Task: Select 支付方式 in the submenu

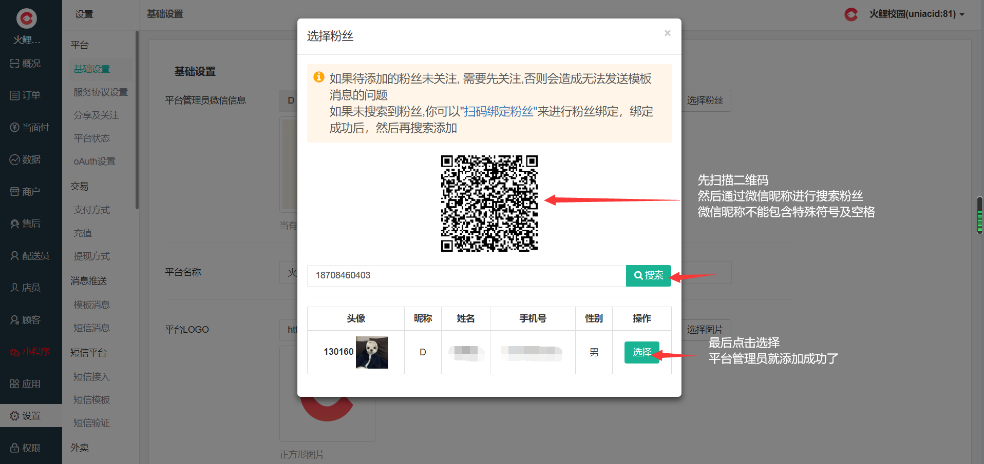Action: [x=92, y=210]
